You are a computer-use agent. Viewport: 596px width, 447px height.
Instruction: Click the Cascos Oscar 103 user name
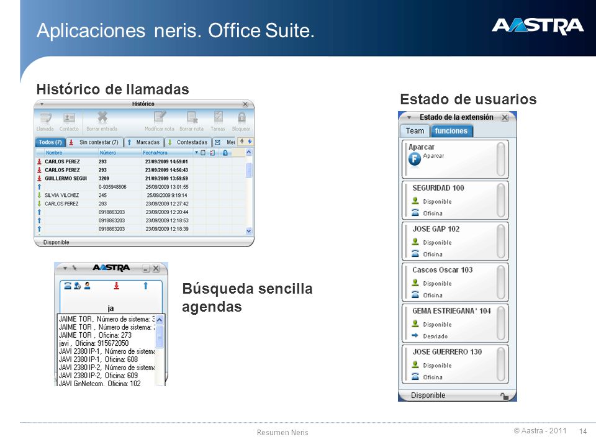click(x=443, y=270)
